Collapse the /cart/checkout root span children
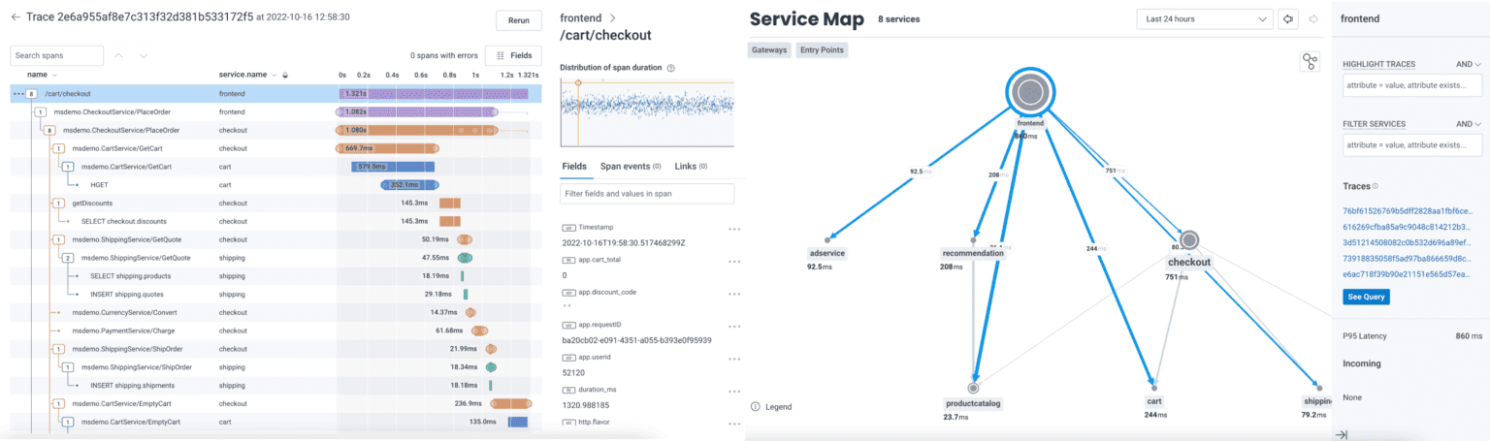Image resolution: width=1490 pixels, height=441 pixels. coord(32,94)
